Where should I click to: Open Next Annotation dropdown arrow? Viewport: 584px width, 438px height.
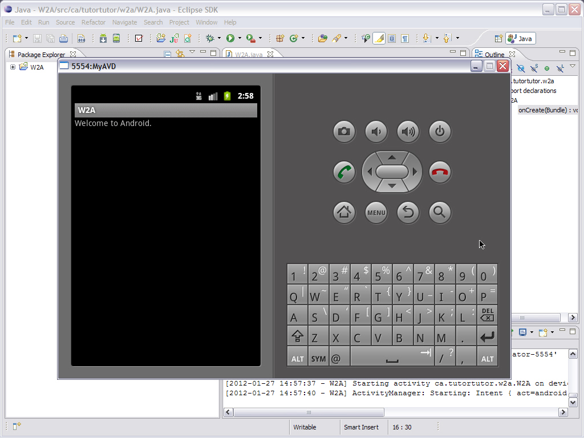437,38
